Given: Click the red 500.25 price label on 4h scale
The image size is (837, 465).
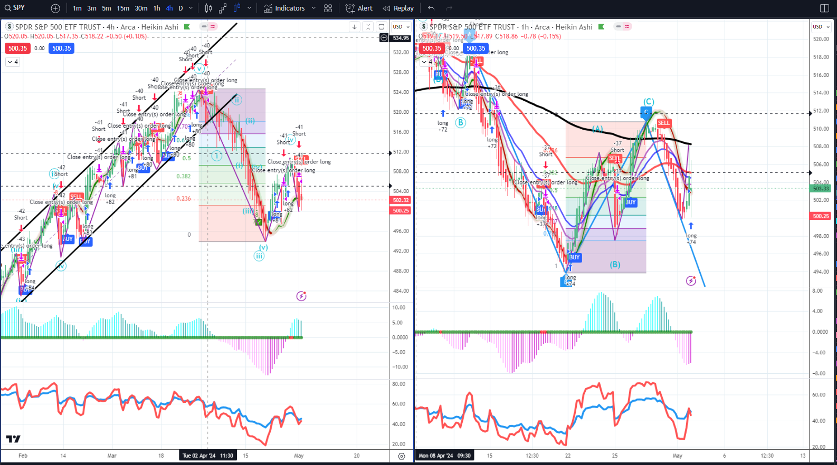Looking at the screenshot, I should click(401, 210).
